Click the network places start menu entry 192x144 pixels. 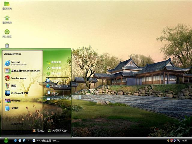click(x=54, y=73)
